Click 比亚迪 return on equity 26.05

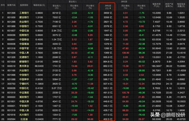click(169, 119)
